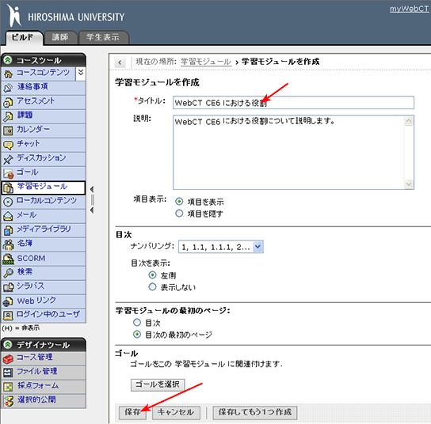Click the 採点フォーム grid icon
The image size is (431, 424).
[8, 387]
